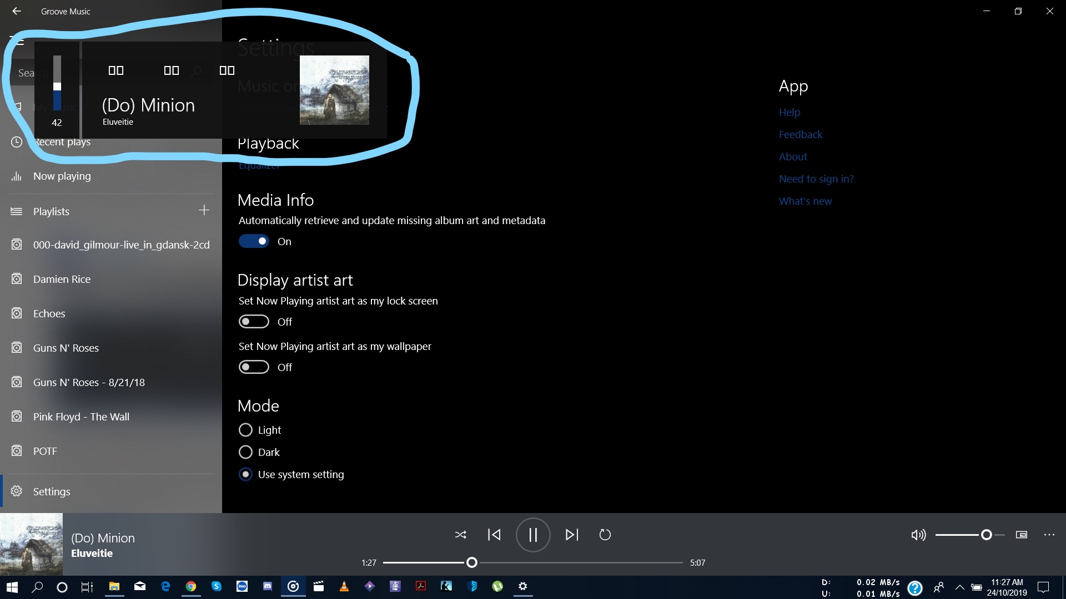Skip to the previous track
Viewport: 1066px width, 599px height.
[494, 535]
